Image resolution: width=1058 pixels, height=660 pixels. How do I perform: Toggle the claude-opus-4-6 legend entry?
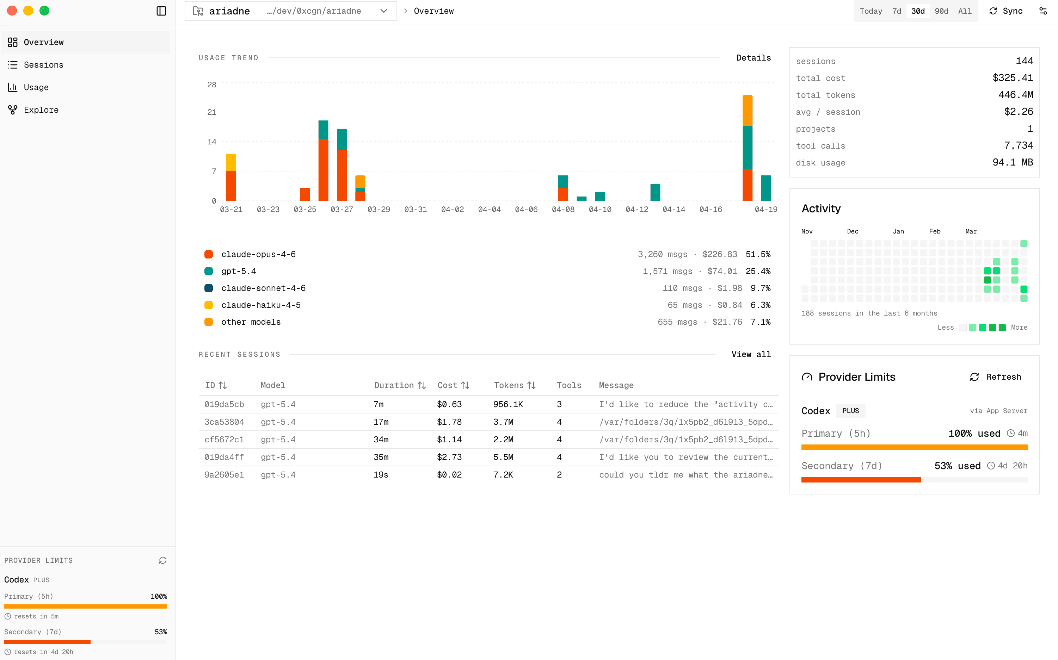pyautogui.click(x=209, y=254)
